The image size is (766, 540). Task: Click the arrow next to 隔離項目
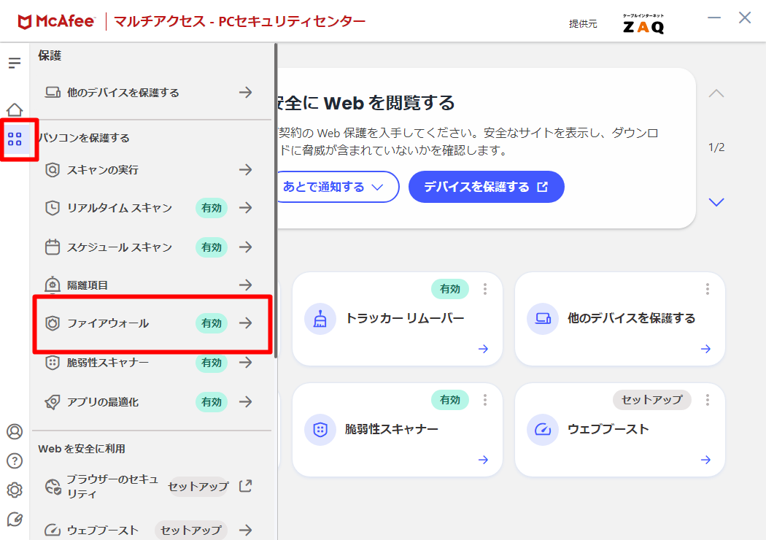[x=246, y=285]
